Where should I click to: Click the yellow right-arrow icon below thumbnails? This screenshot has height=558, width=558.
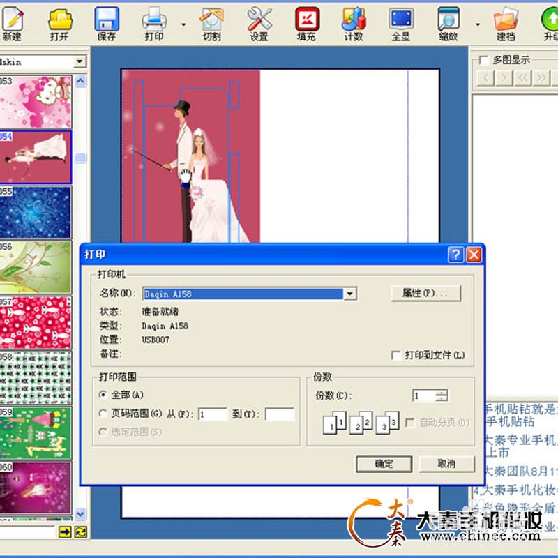[x=65, y=532]
